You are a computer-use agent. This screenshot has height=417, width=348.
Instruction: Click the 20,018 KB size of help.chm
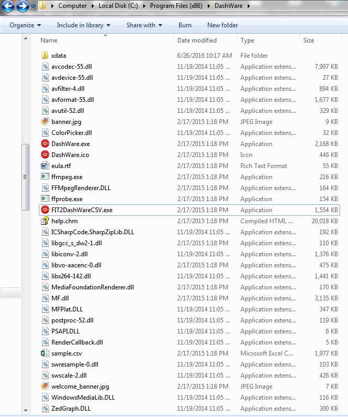(x=324, y=221)
